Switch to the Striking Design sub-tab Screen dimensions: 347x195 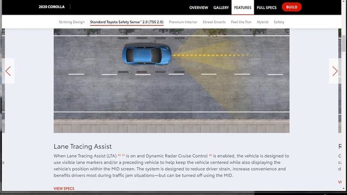tap(72, 22)
